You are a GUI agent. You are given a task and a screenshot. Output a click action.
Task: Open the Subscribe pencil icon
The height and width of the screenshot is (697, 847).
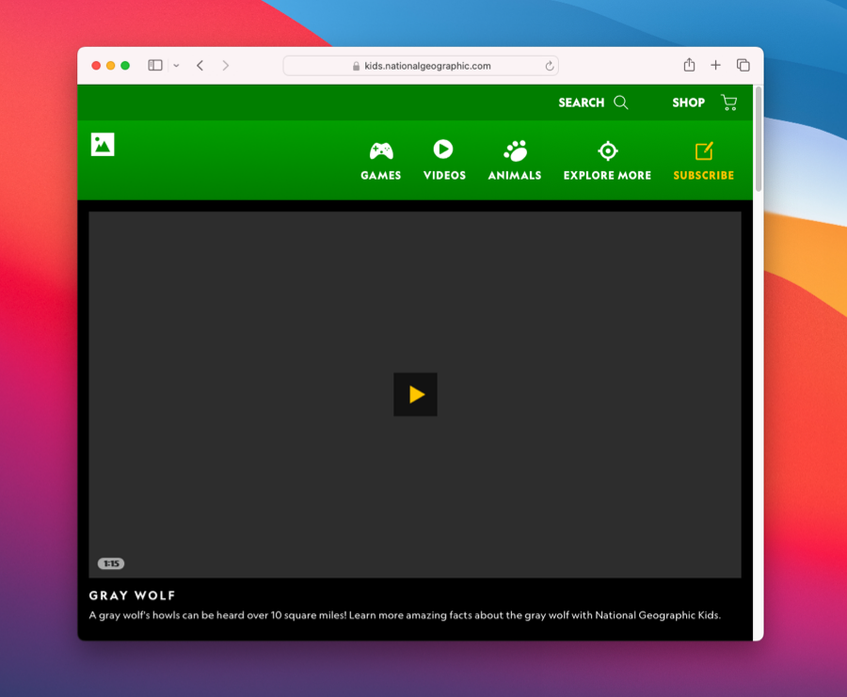tap(703, 149)
